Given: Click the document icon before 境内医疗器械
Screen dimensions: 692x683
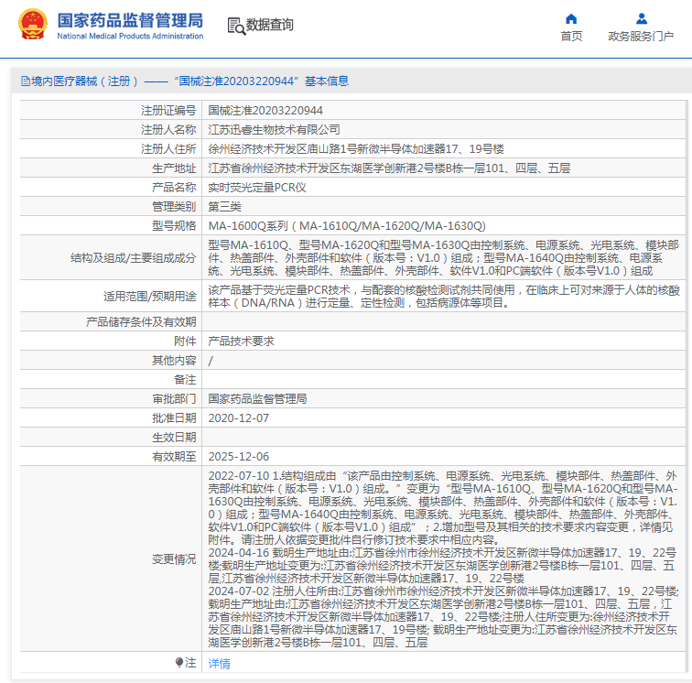Looking at the screenshot, I should (26, 81).
